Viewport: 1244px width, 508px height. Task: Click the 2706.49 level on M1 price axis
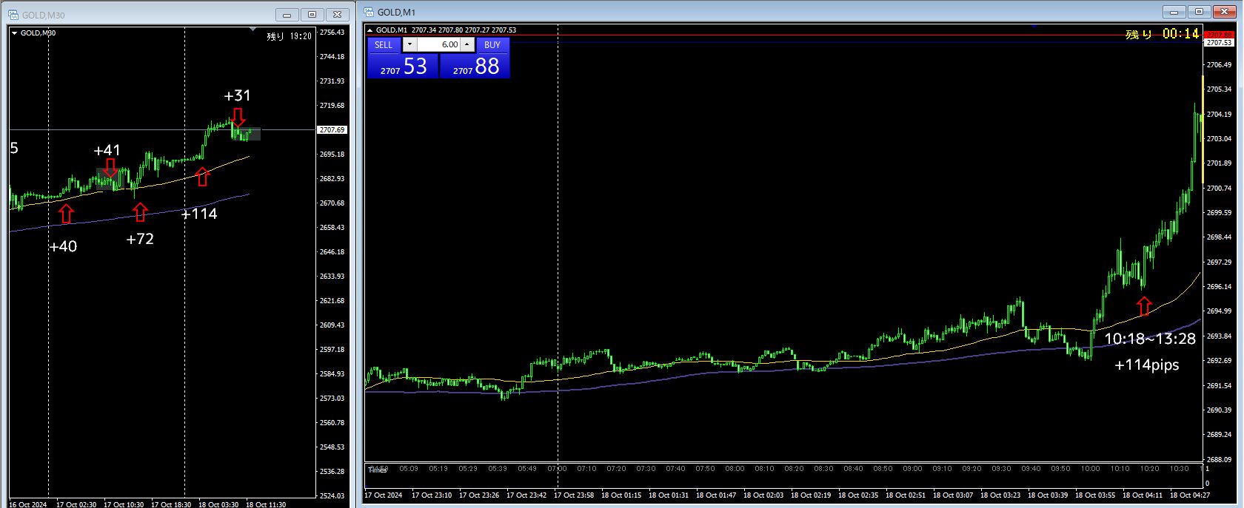(x=1219, y=65)
